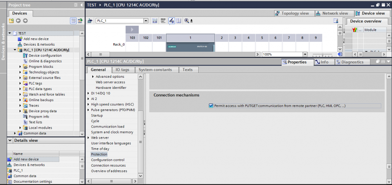The width and height of the screenshot is (392, 185).
Task: Select Protection in properties navigation
Action: (x=99, y=154)
